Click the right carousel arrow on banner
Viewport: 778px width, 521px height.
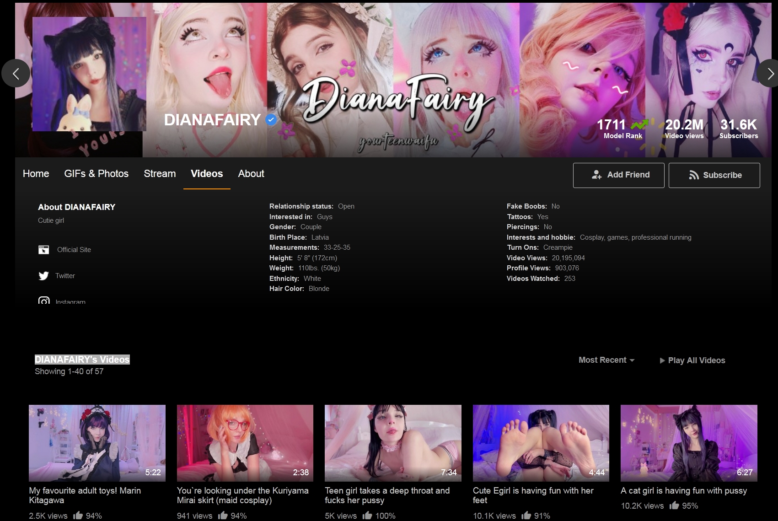point(769,73)
